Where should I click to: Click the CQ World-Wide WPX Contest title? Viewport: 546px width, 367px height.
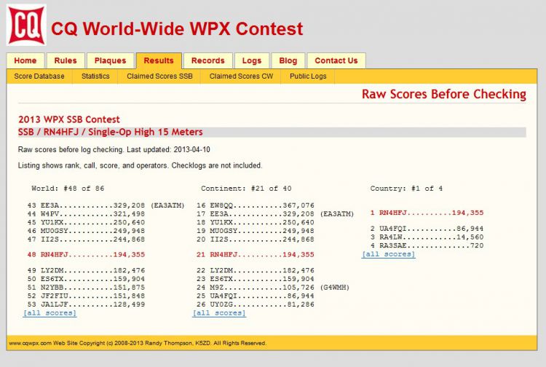tap(177, 28)
